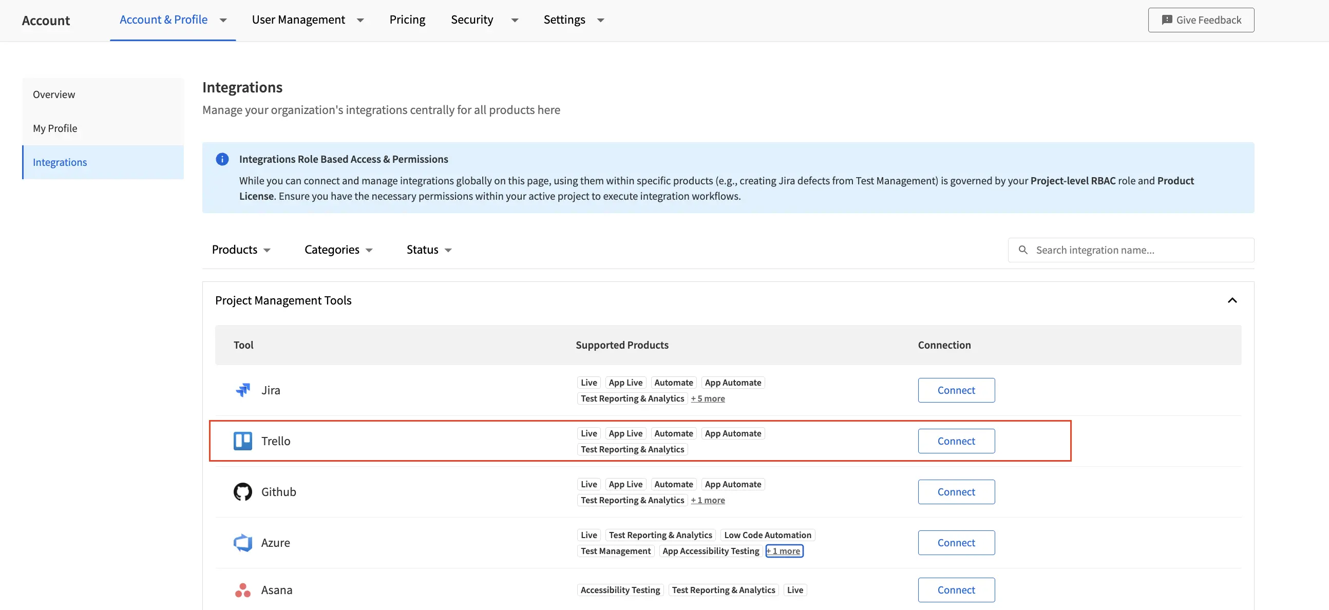The height and width of the screenshot is (610, 1329).
Task: Click the Project Management Tools section title
Action: point(283,300)
